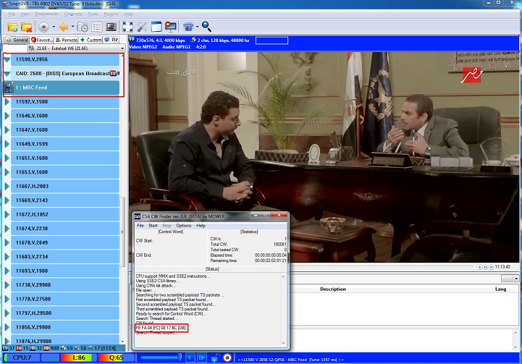
Task: Click the monitor with red record icon
Action: point(170,27)
